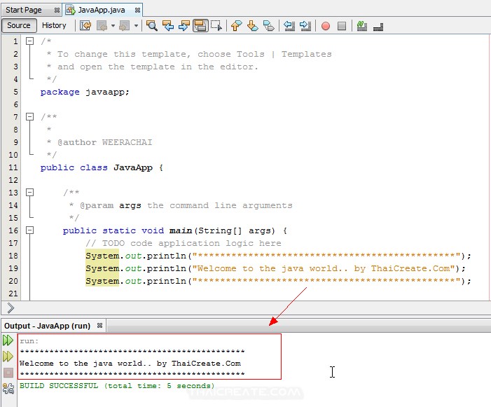Go to Find Previous Occurrence icon
Viewport: 491px width, 407px height.
point(168,26)
